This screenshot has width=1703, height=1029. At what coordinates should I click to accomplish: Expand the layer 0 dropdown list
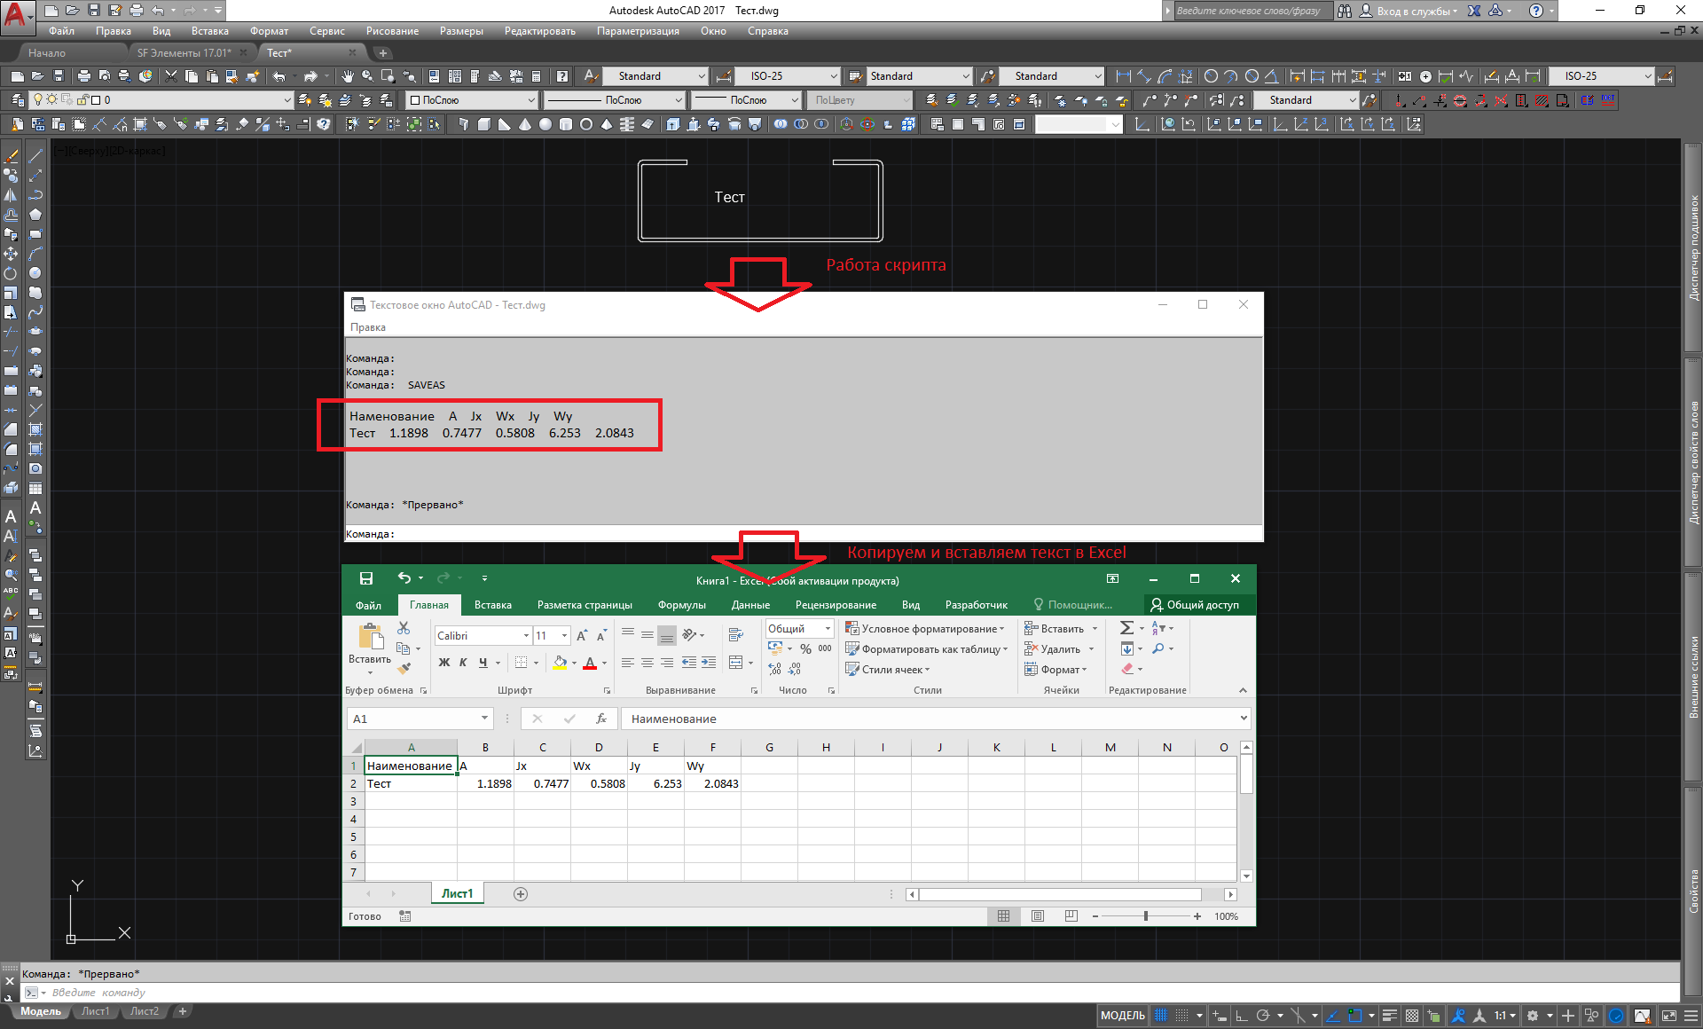pyautogui.click(x=286, y=100)
